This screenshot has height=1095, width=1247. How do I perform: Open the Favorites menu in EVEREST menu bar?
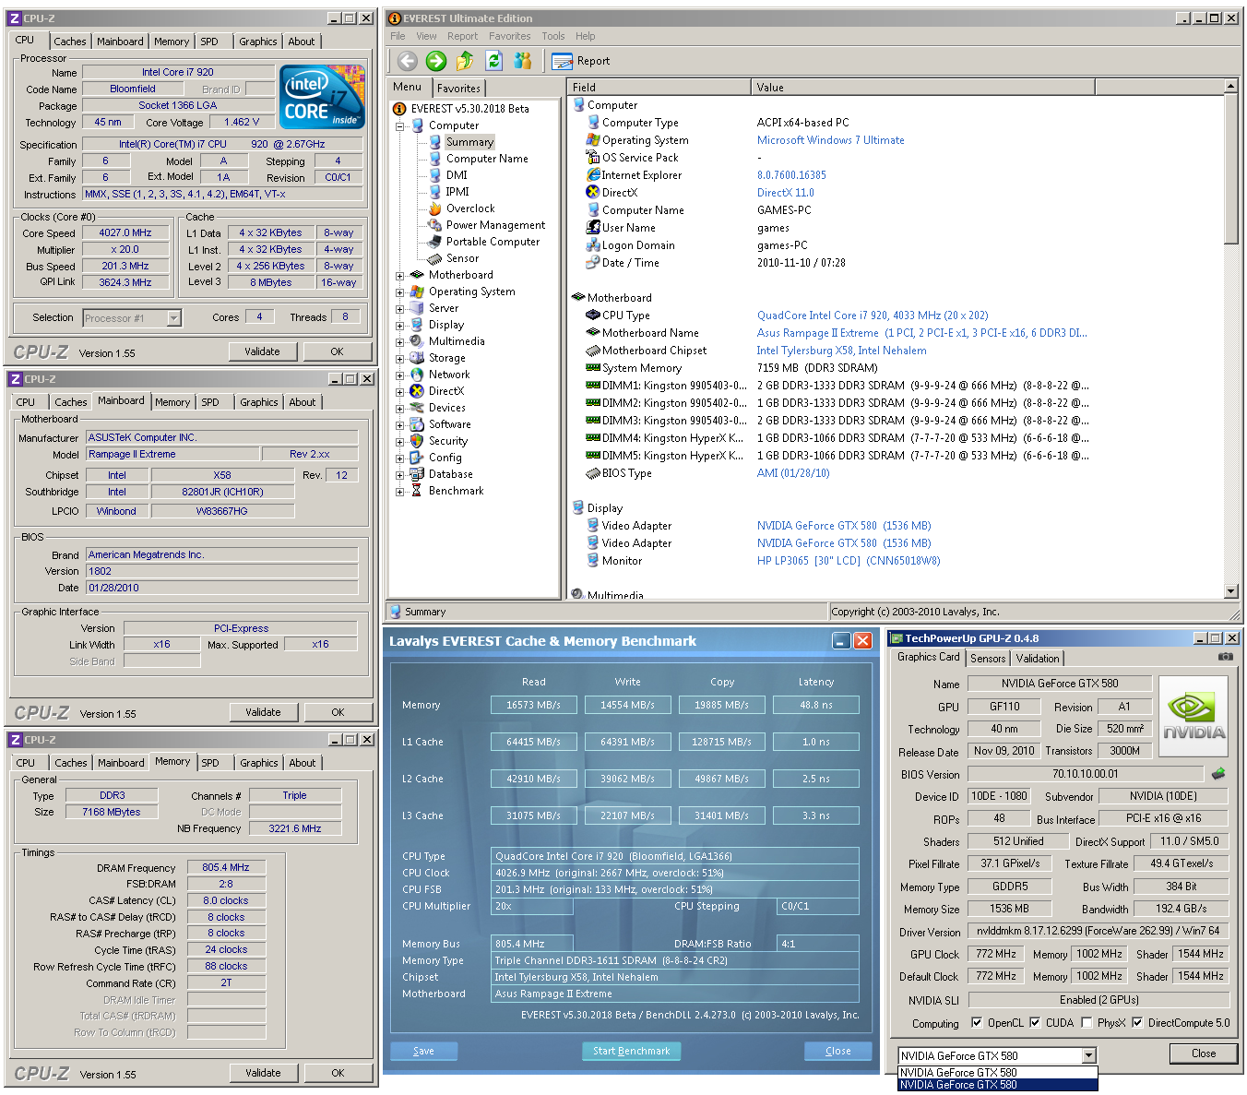(x=510, y=36)
